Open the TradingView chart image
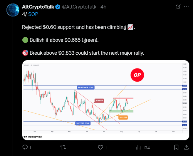The image size is (193, 156). [x=106, y=100]
